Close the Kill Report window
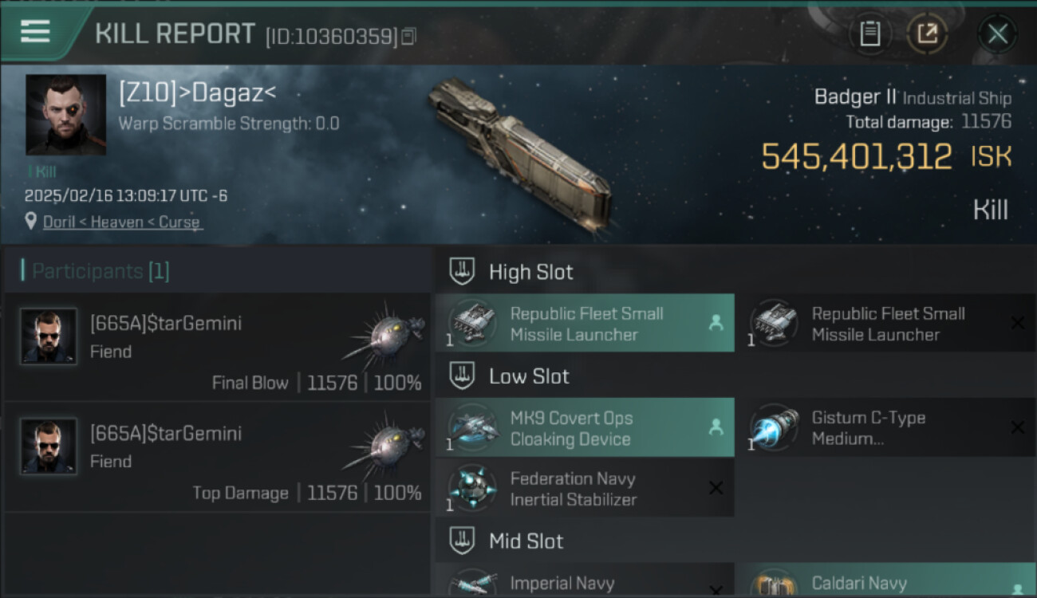This screenshot has height=598, width=1037. tap(997, 33)
